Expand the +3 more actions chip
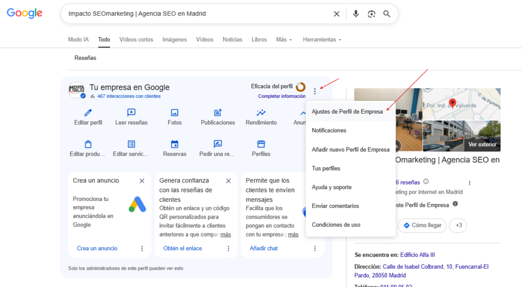This screenshot has height=287, width=522. [x=458, y=225]
